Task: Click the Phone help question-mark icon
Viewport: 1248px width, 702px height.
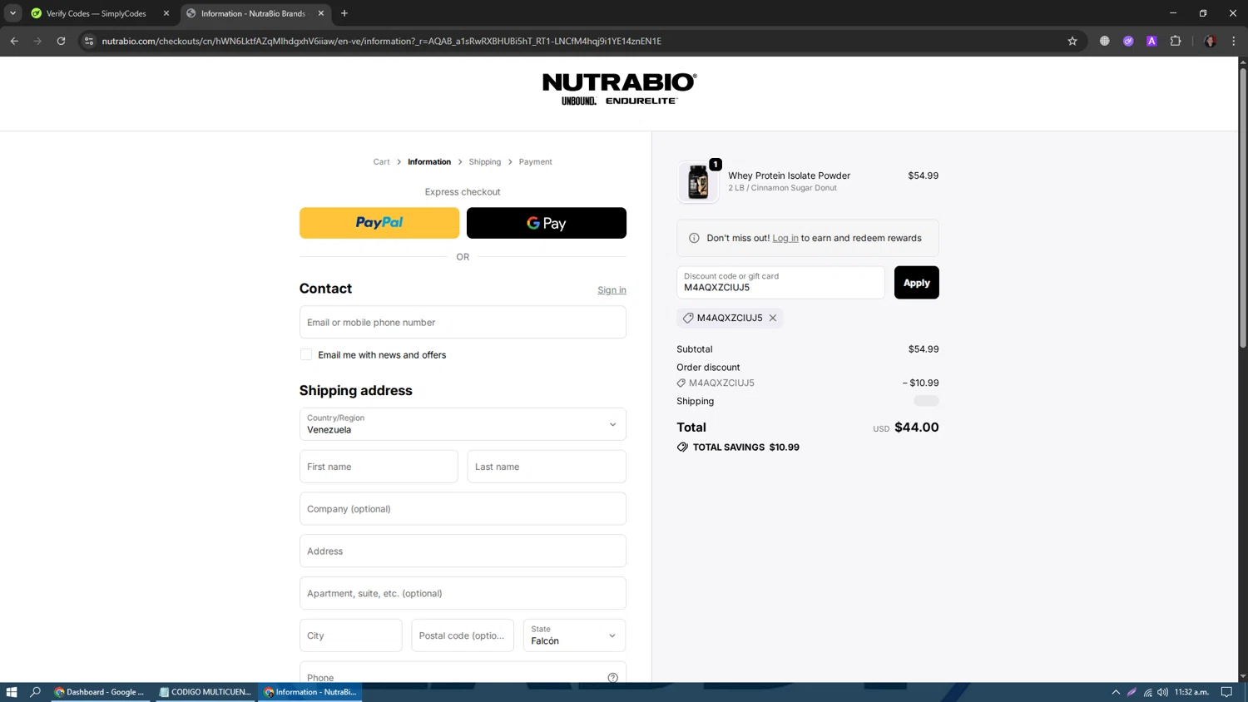Action: click(613, 677)
